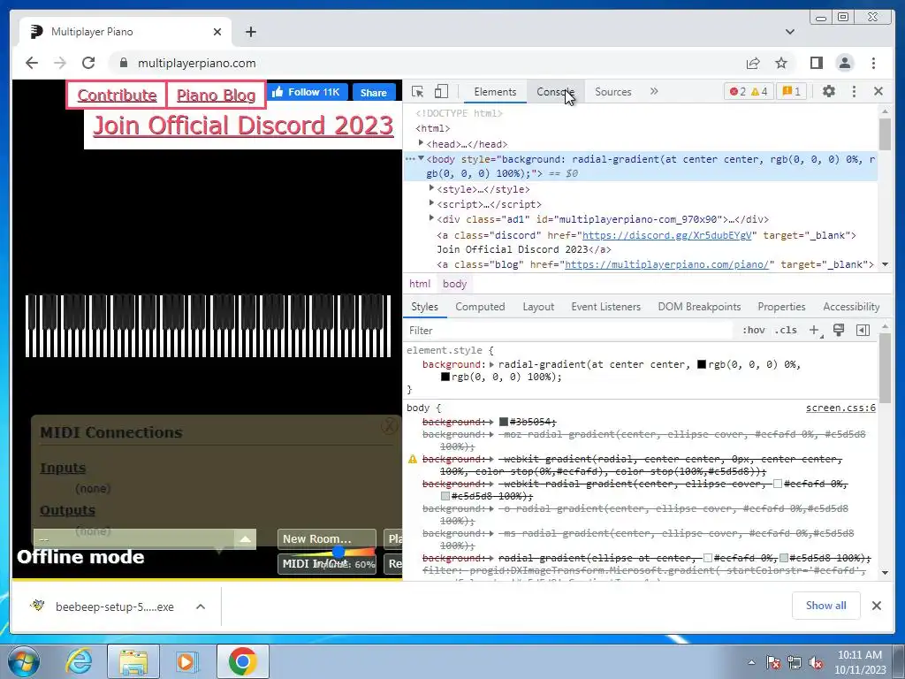Open the Computed styles tab

point(480,307)
